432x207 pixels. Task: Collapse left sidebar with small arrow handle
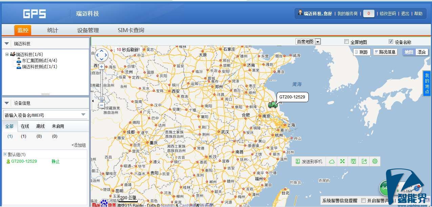point(92,101)
